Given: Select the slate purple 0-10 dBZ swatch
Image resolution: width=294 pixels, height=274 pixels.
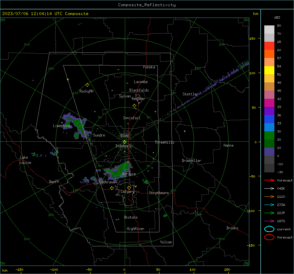Looking at the screenshot, I should pyautogui.click(x=269, y=152).
